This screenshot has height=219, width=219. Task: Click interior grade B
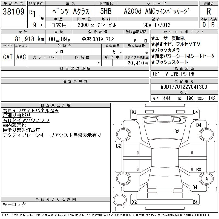coord(213,25)
